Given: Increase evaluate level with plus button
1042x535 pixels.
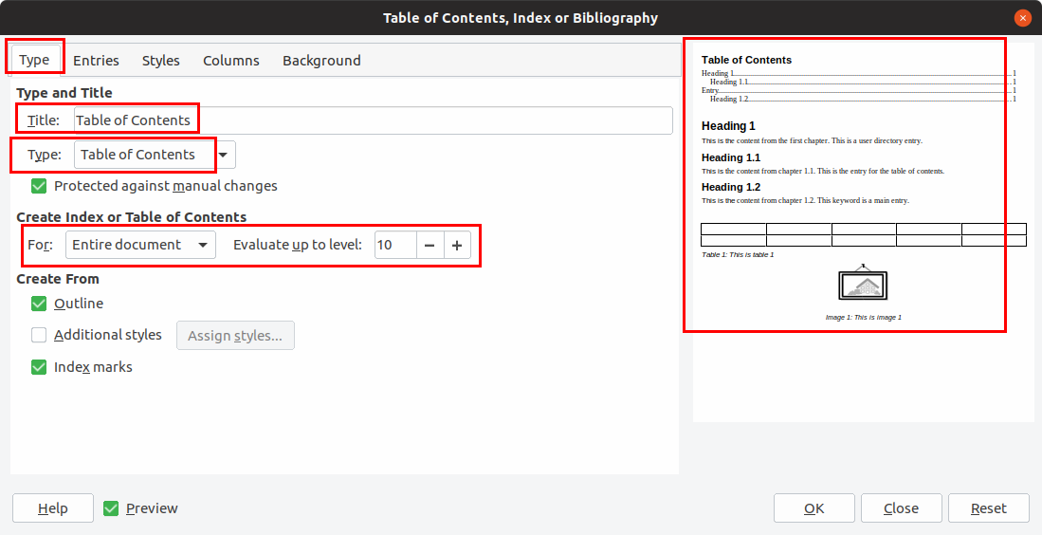Looking at the screenshot, I should (457, 245).
